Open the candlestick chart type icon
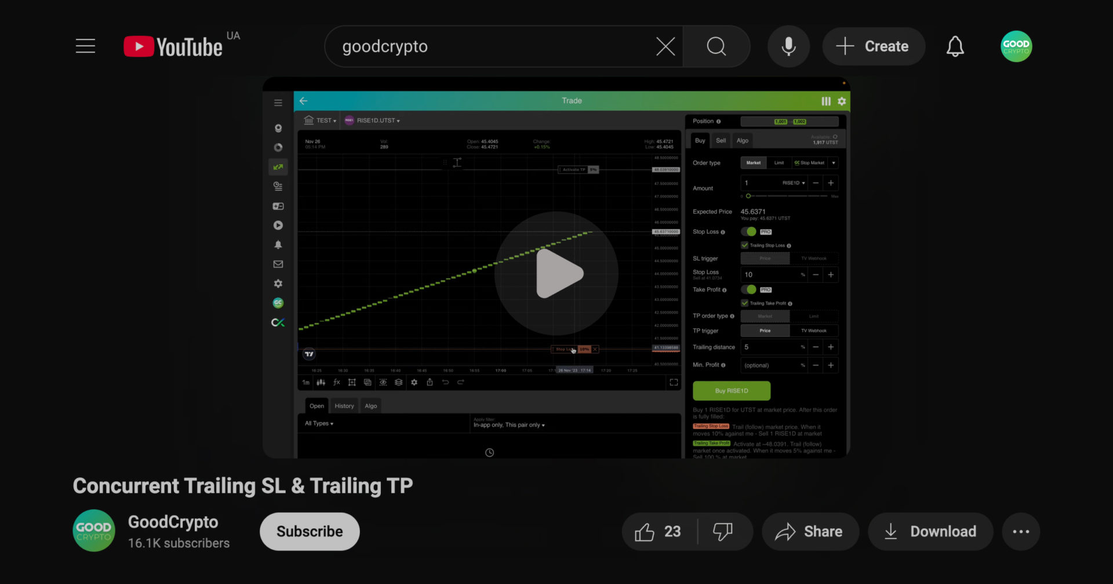The height and width of the screenshot is (584, 1113). (x=321, y=382)
